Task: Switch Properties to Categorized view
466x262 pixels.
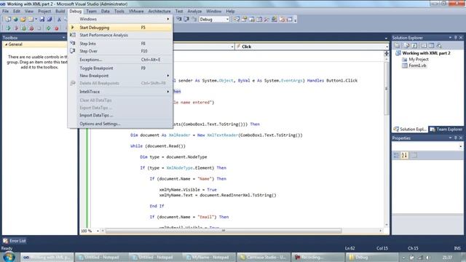Action: (x=396, y=155)
